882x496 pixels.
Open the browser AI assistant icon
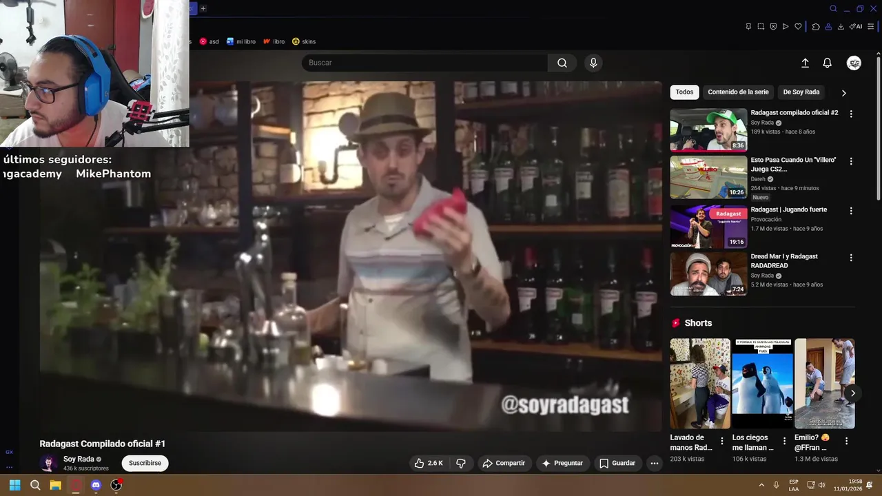pyautogui.click(x=856, y=26)
